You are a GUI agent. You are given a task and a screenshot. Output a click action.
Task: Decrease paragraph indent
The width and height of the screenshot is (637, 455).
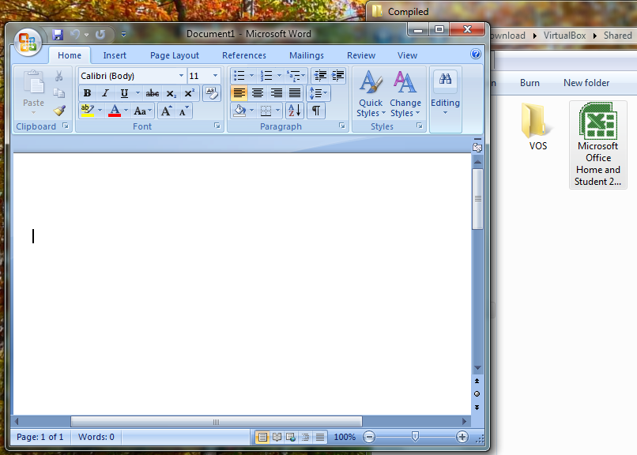click(x=320, y=76)
